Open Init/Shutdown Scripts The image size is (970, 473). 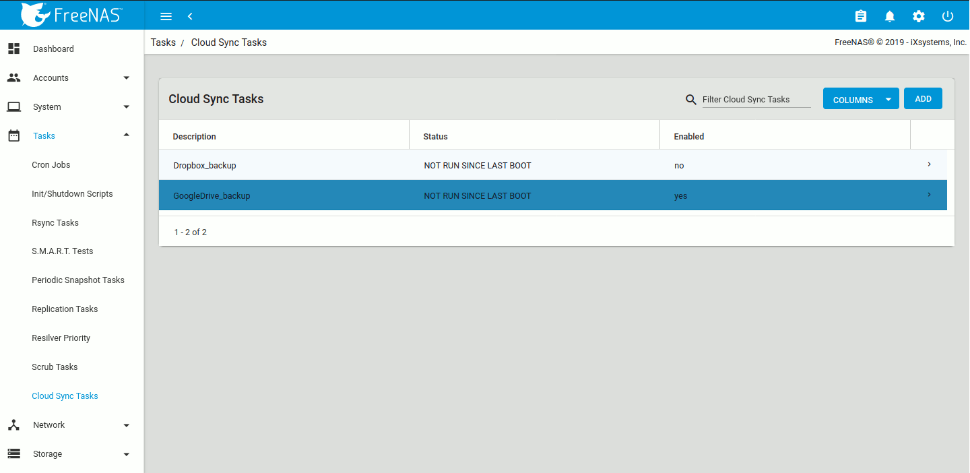point(72,193)
